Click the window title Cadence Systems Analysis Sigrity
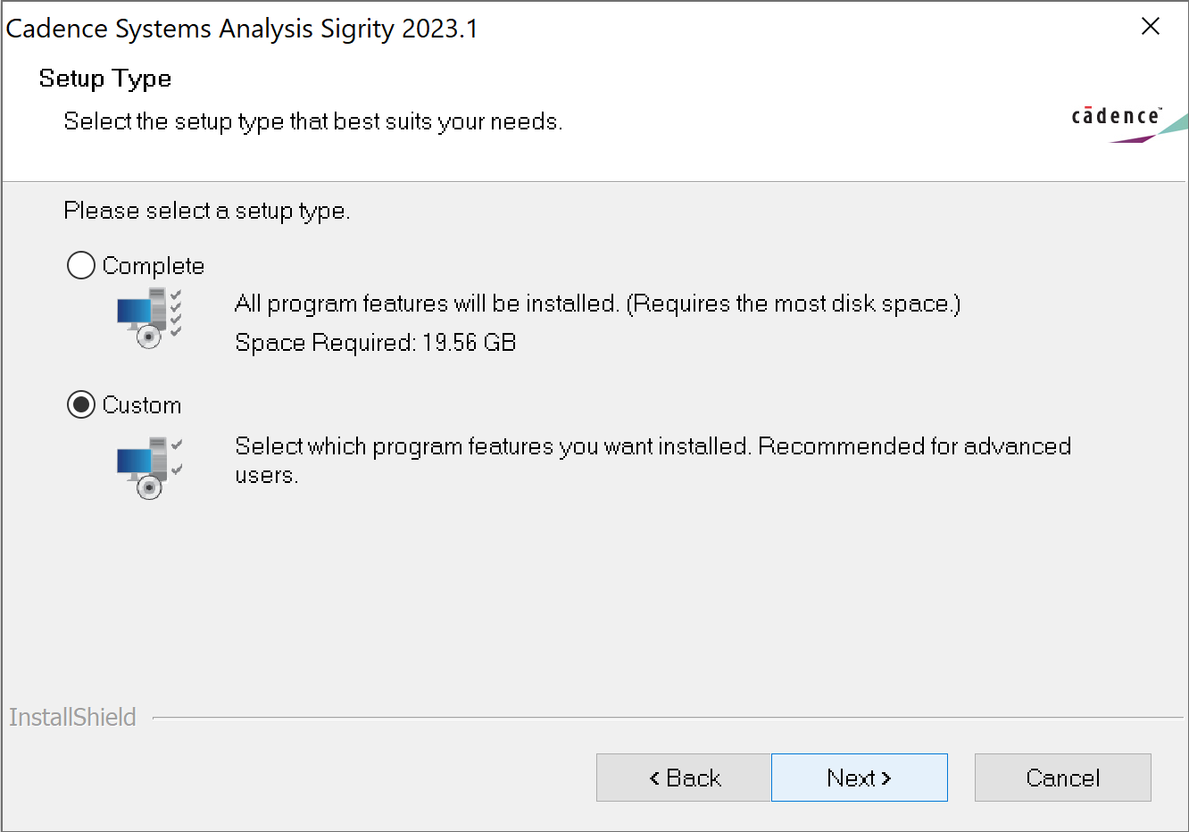Viewport: 1189px width, 832px height. [241, 29]
